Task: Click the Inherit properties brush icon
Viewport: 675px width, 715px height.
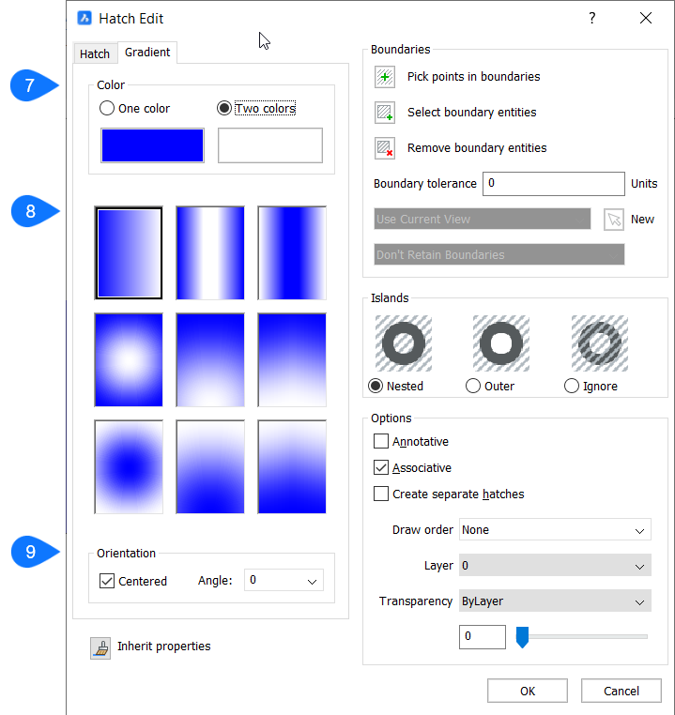Action: [x=100, y=647]
